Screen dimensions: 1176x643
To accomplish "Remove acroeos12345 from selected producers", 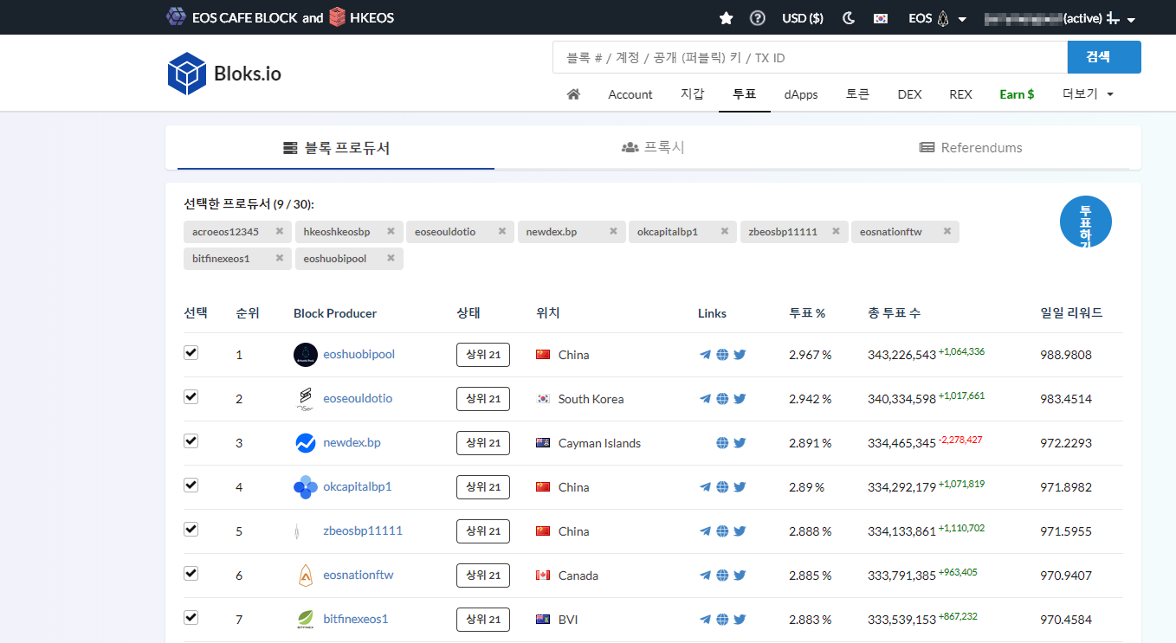I will point(280,231).
